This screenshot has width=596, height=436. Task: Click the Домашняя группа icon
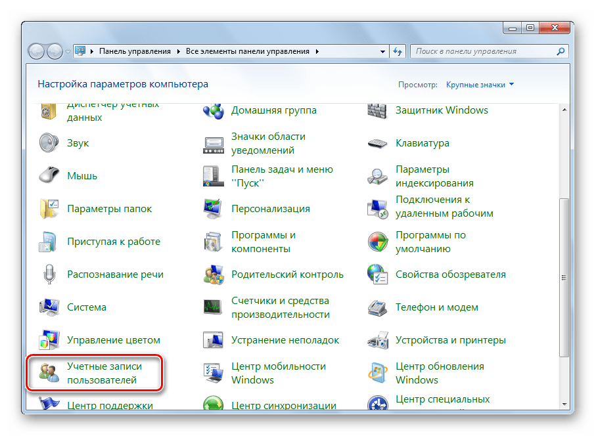214,110
